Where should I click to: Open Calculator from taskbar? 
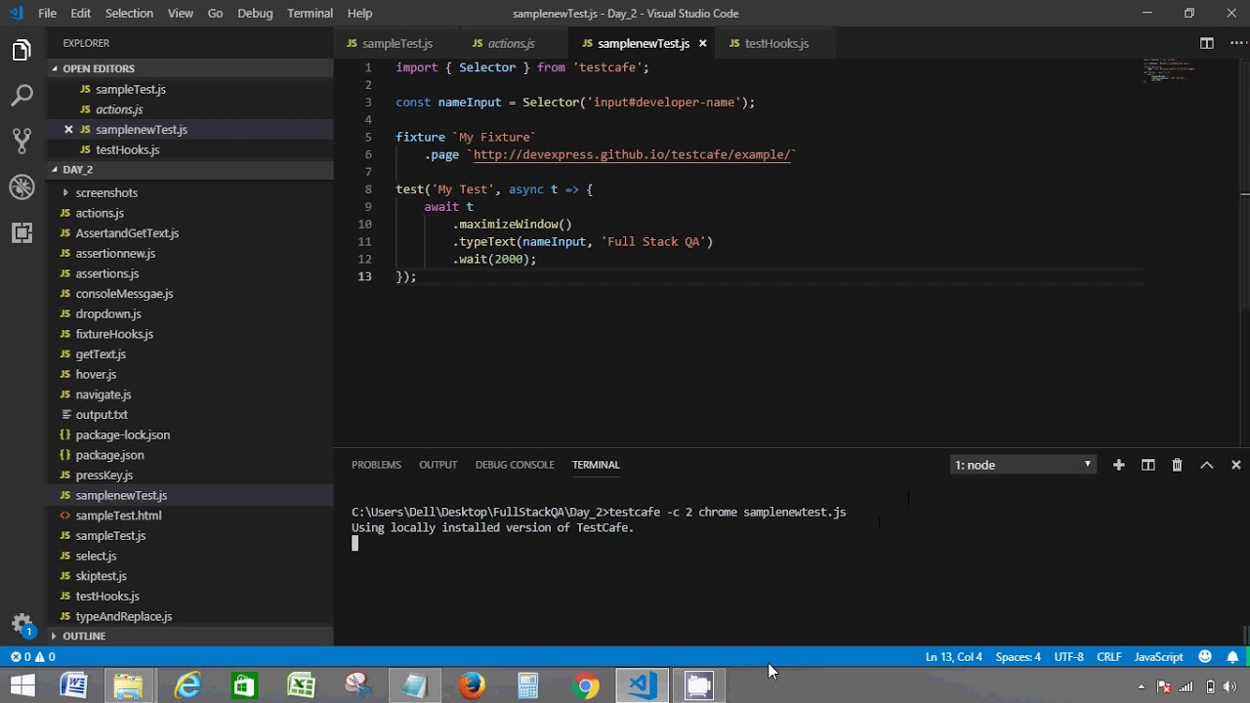tap(528, 685)
